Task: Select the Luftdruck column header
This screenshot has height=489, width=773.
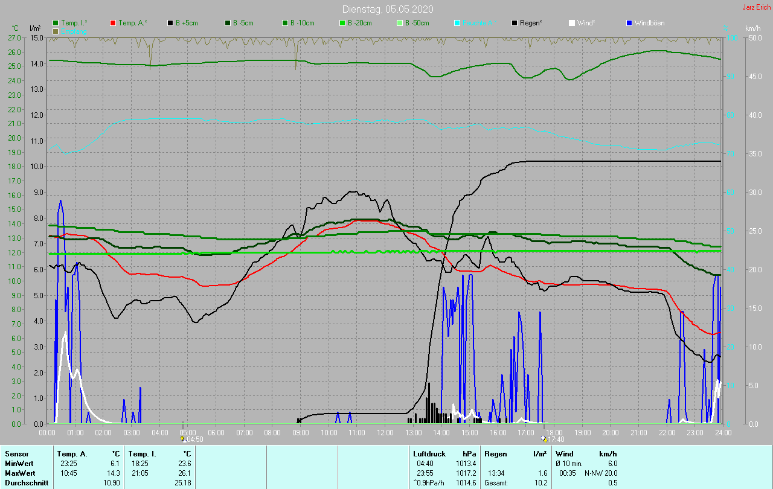Action: point(429,453)
